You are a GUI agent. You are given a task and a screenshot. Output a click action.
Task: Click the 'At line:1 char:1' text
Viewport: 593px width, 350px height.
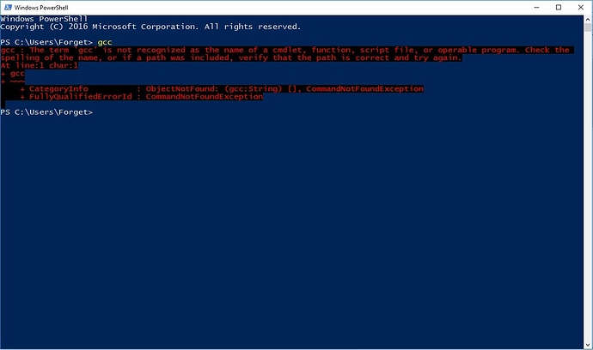(x=40, y=65)
